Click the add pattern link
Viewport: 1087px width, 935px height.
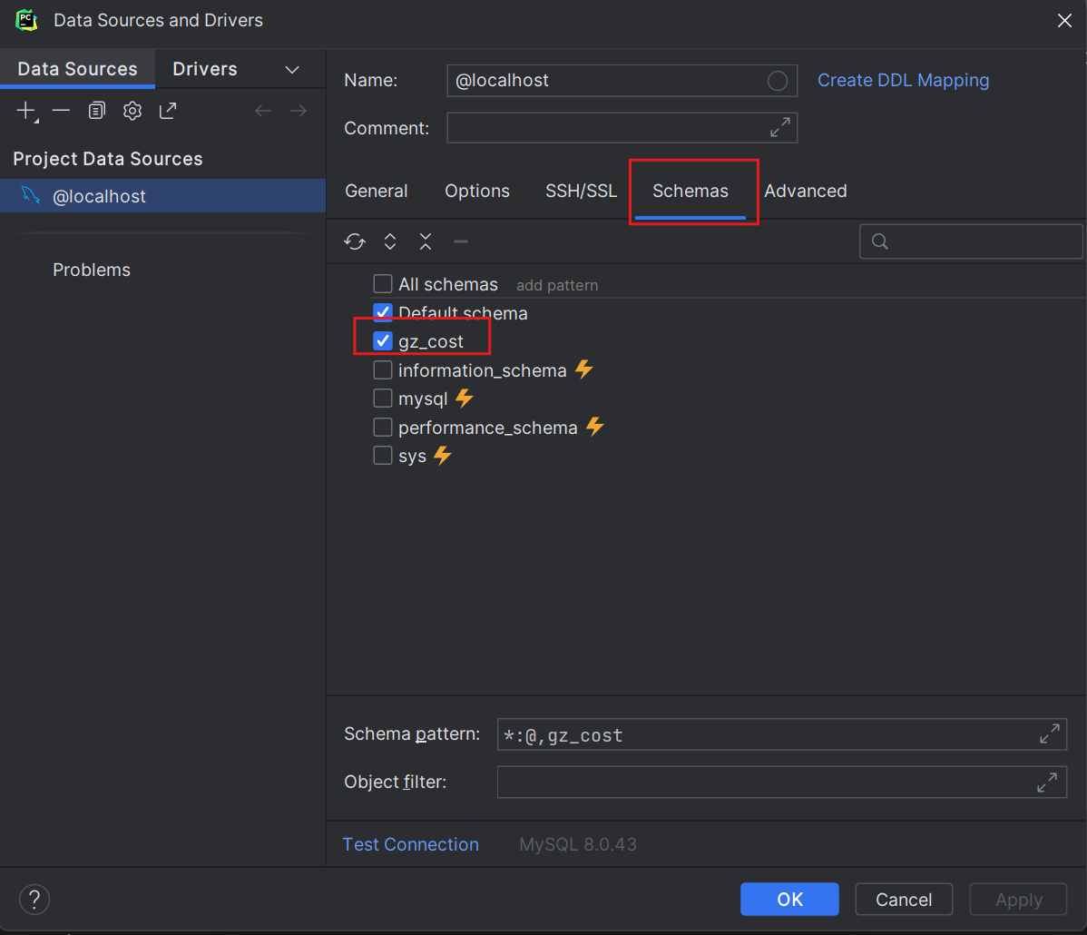[557, 285]
